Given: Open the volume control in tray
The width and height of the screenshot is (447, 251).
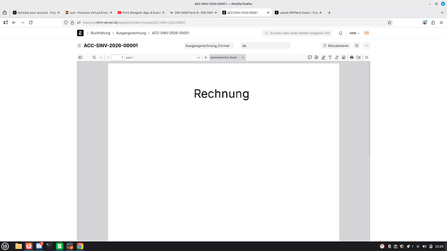Looking at the screenshot, I should pos(424,246).
